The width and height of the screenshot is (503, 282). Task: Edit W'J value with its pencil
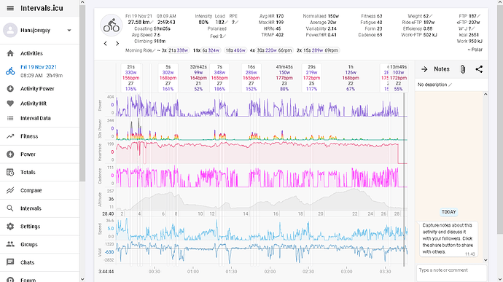[x=474, y=28]
